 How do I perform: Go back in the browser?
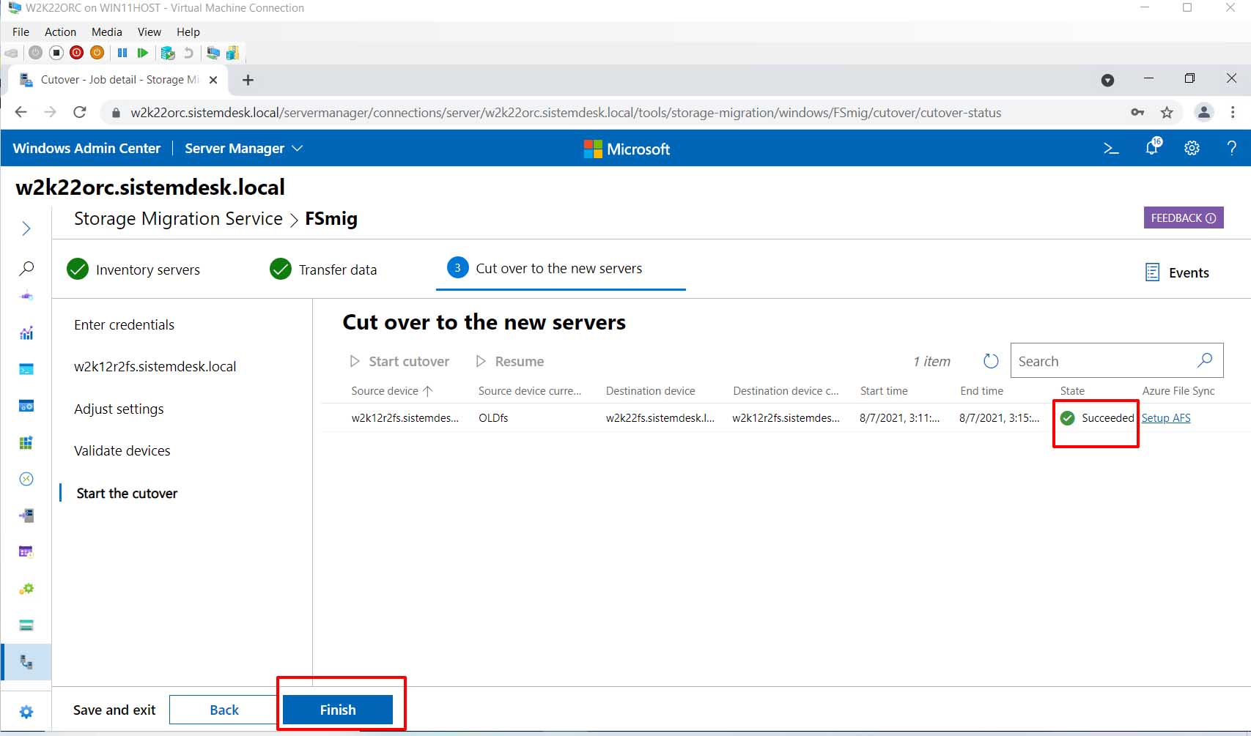[21, 112]
